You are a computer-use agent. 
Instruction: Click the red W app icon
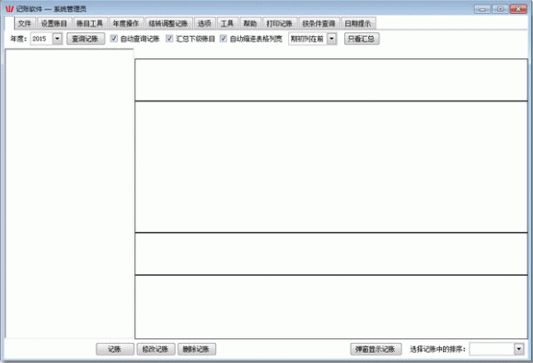(x=9, y=9)
